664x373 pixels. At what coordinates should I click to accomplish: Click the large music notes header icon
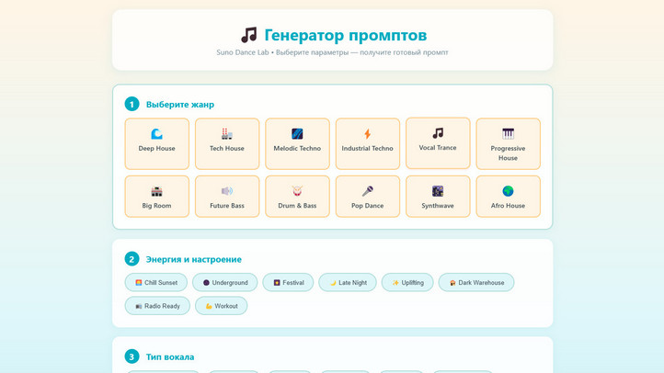click(x=249, y=35)
